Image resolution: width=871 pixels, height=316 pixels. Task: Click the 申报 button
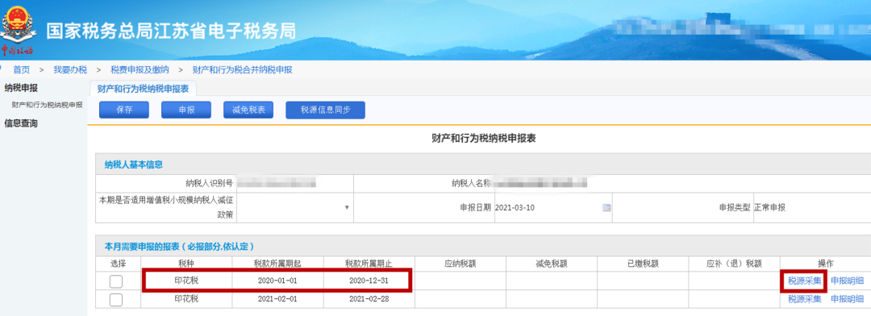click(x=186, y=110)
